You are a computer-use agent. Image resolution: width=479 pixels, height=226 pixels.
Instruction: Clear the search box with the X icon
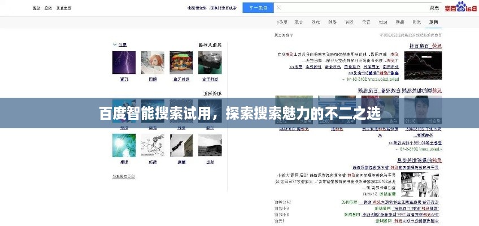point(278,8)
